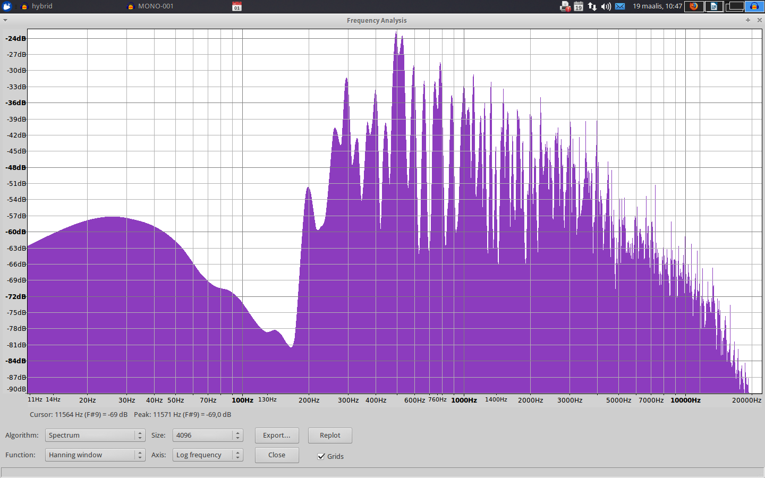The image size is (765, 478).
Task: Switch to the hybrid Audacity window
Action: (41, 6)
